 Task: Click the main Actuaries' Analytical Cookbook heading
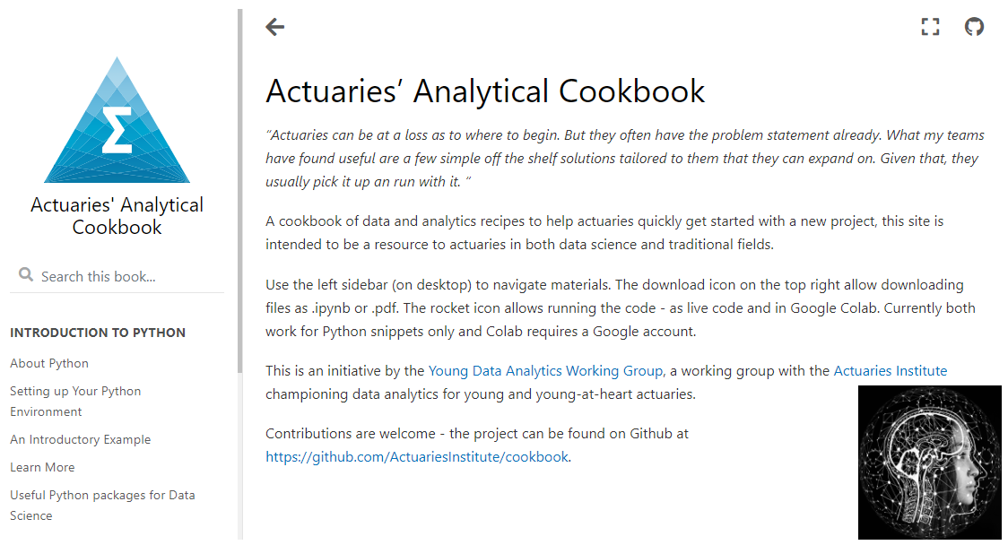coord(485,91)
